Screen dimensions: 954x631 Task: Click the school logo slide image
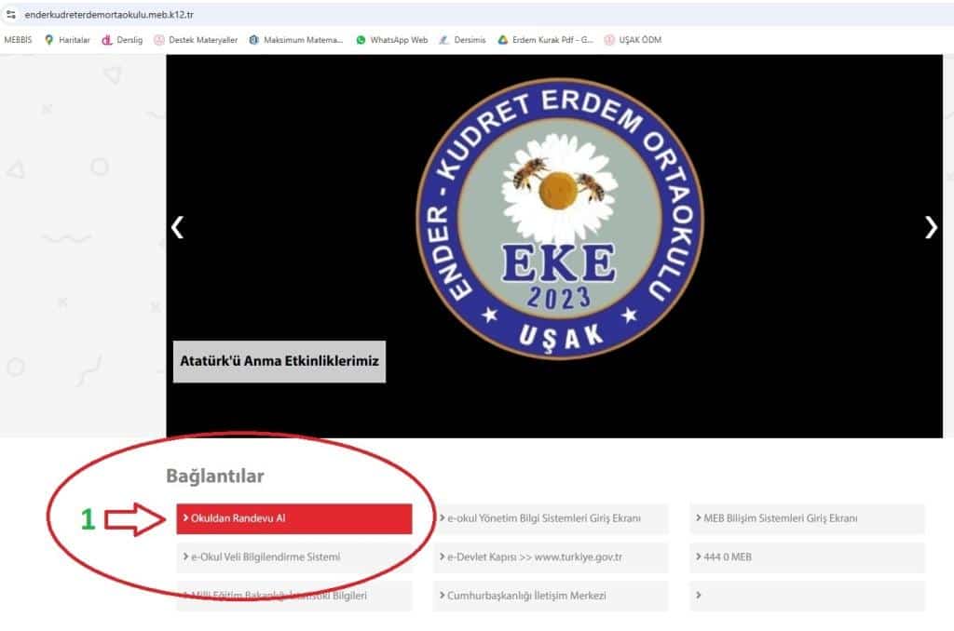pyautogui.click(x=560, y=219)
